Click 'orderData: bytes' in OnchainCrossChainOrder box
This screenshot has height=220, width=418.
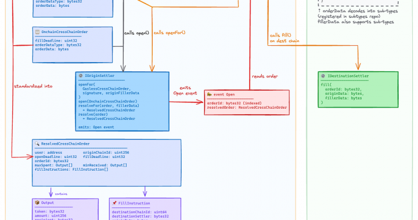tap(52, 49)
